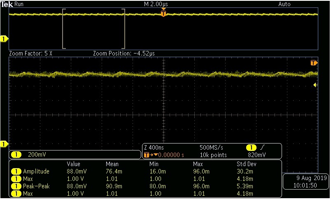Select Peak-Peak min value 80.0m
The width and height of the screenshot is (331, 199).
tap(158, 186)
